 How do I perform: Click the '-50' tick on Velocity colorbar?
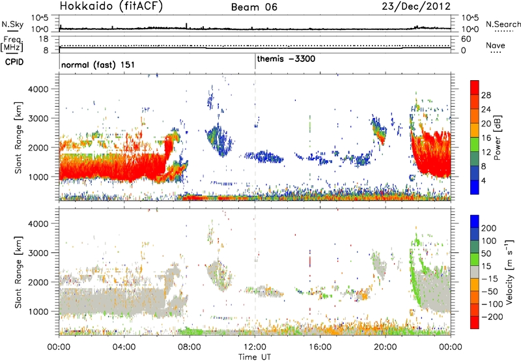[490, 291]
